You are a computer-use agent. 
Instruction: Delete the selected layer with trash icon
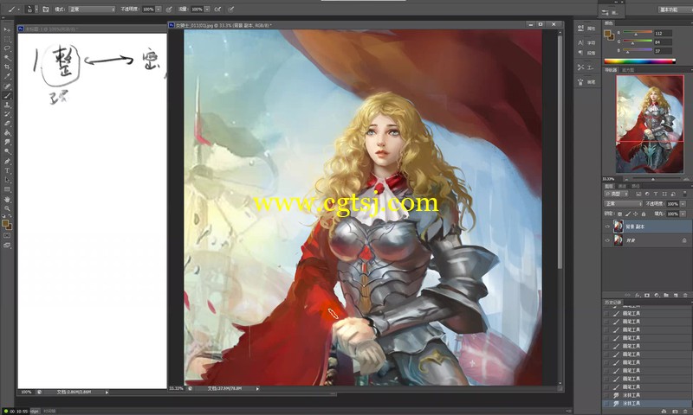[685, 295]
